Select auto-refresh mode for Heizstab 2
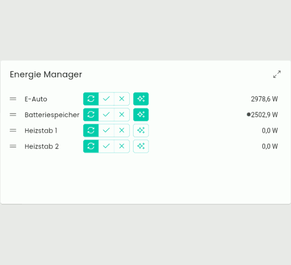Viewport: 291px width, 265px height. [x=91, y=146]
